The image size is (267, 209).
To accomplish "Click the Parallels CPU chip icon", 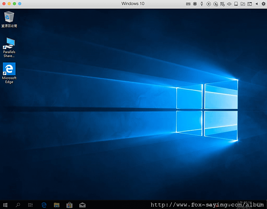I will [x=195, y=4].
